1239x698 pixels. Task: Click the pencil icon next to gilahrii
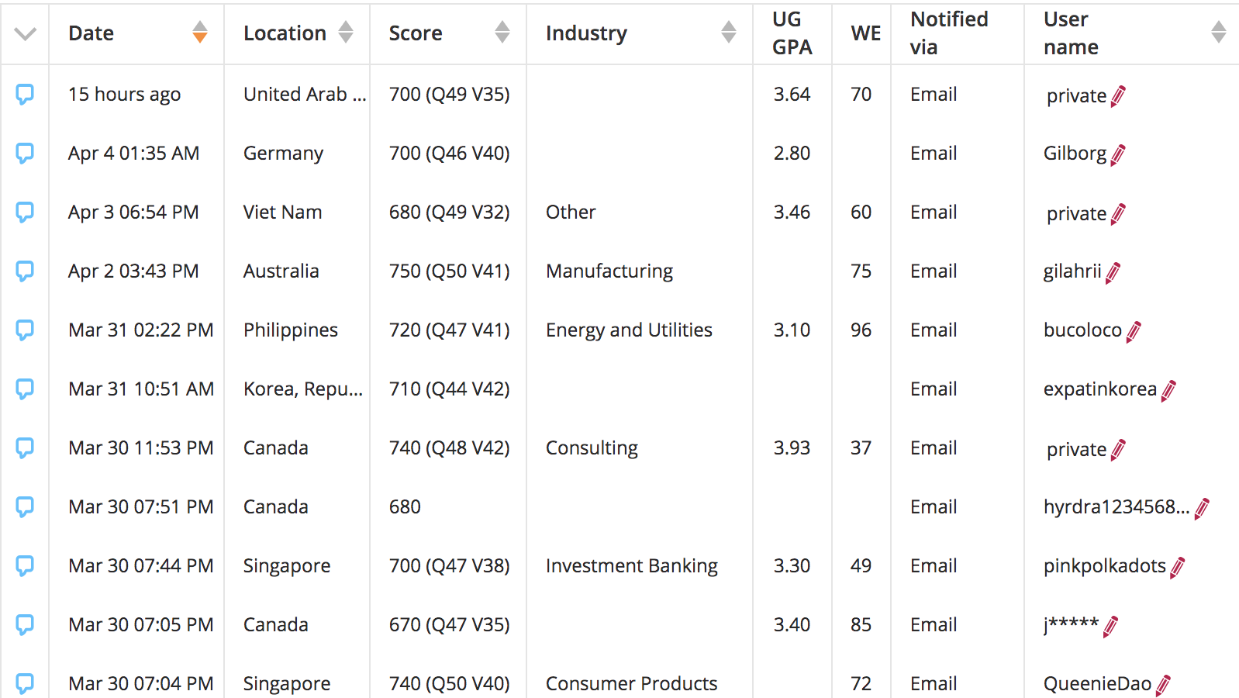click(1113, 273)
